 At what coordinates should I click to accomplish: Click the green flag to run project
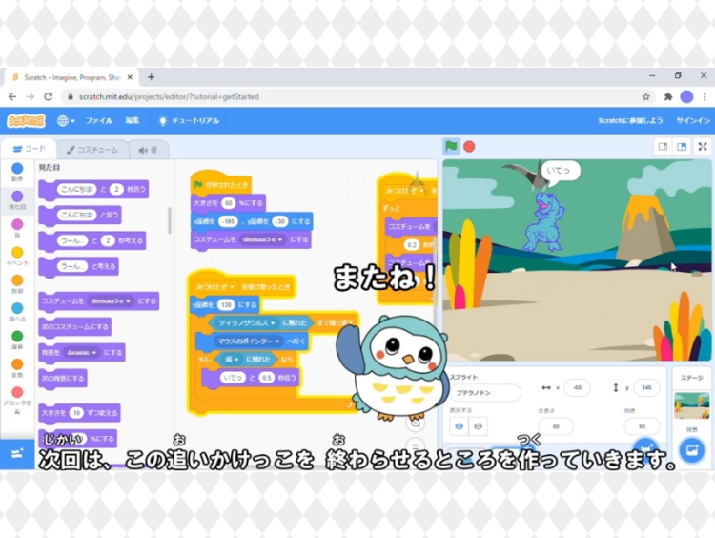pyautogui.click(x=451, y=147)
